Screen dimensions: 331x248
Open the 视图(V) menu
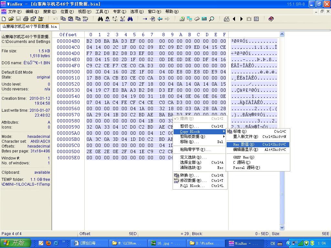click(85, 12)
